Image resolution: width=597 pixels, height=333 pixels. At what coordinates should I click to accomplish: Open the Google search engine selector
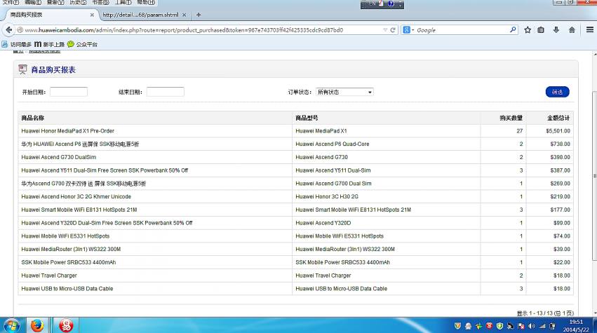tap(408, 29)
